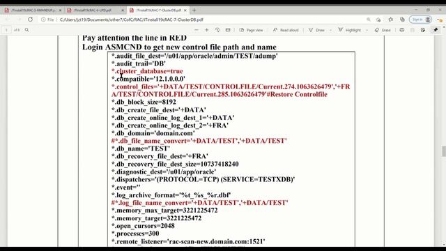Open a new browser tab
Viewport: 446px width, 251px height.
(x=194, y=10)
